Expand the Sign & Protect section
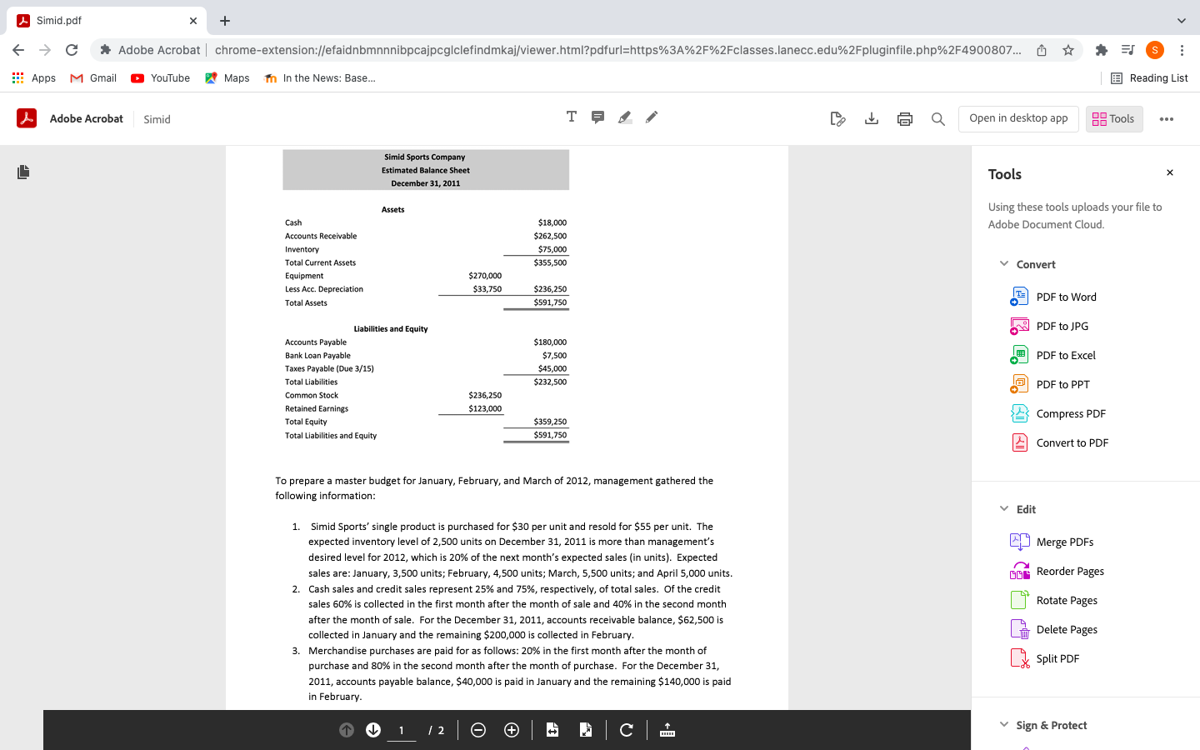1200x750 pixels. coord(1004,725)
